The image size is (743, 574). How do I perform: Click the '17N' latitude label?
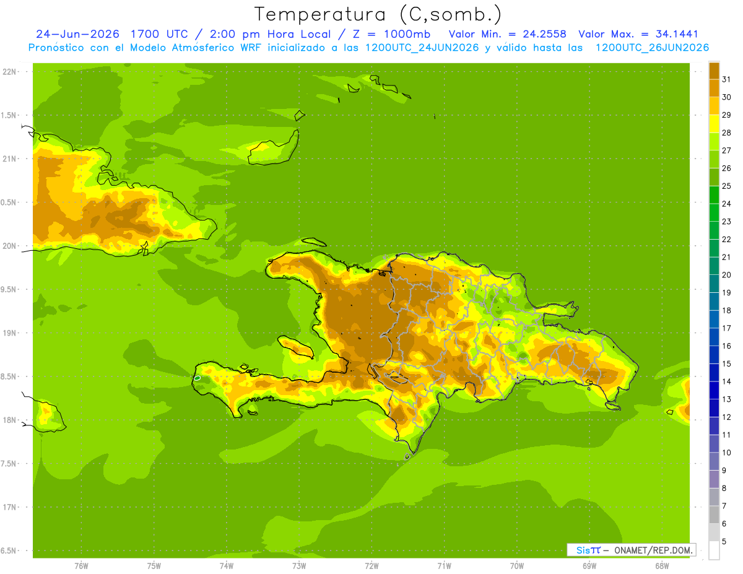(x=10, y=507)
